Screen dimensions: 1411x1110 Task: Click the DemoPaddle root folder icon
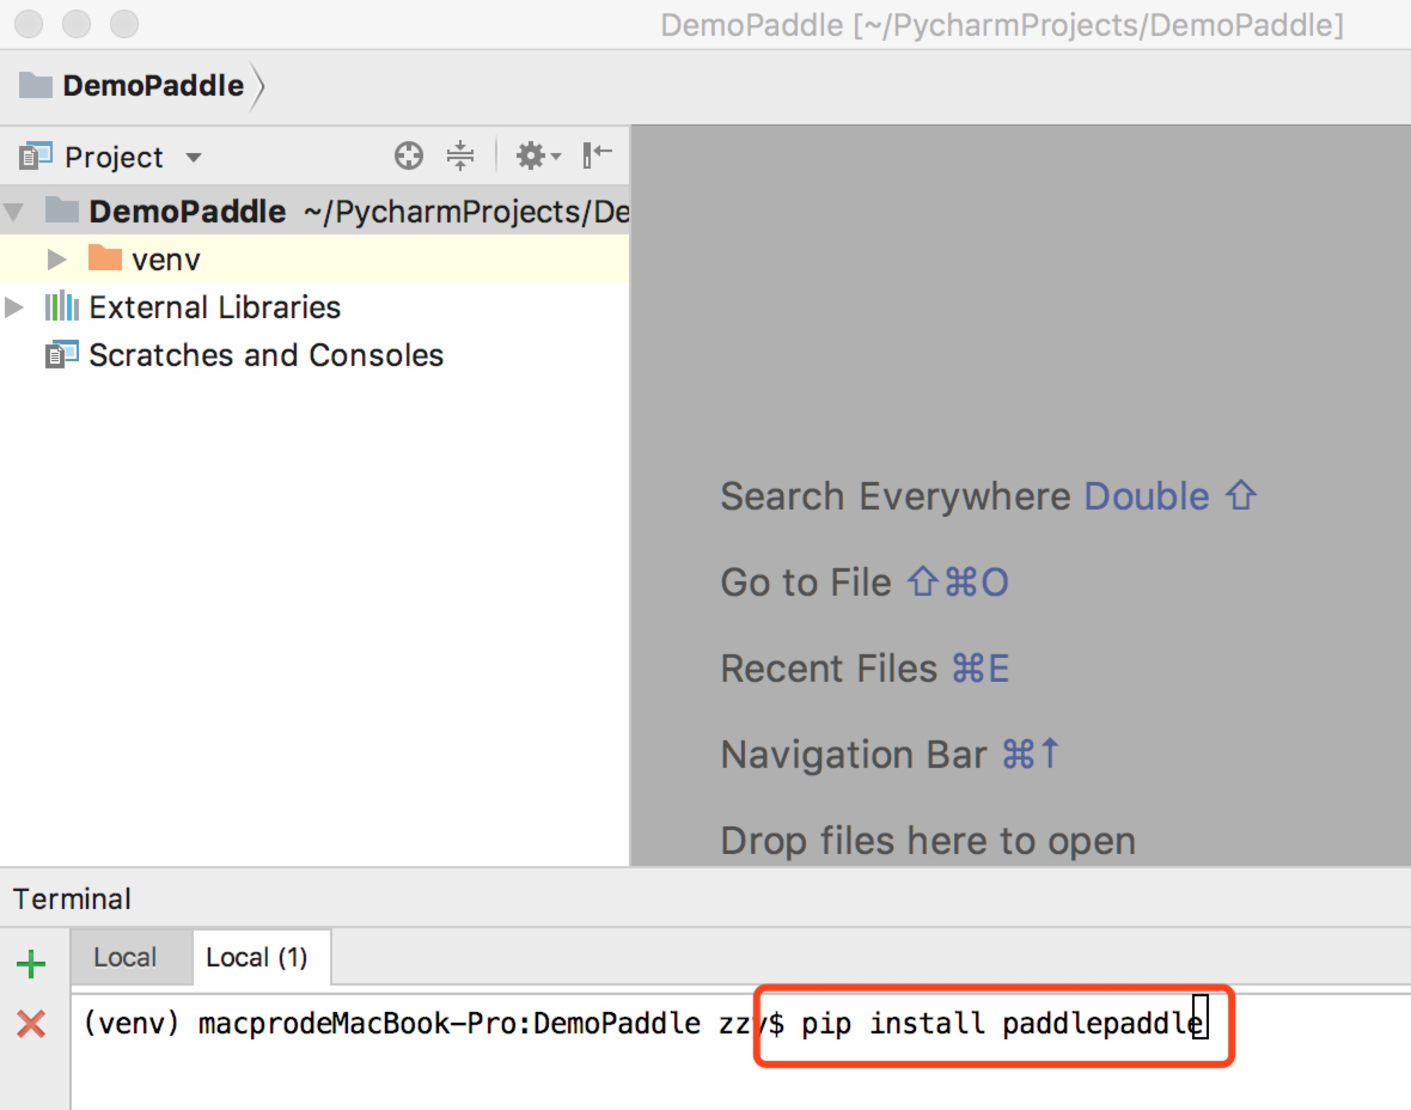62,210
